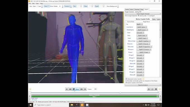
Task: Open the Edit menu
Action: click(x=33, y=4)
